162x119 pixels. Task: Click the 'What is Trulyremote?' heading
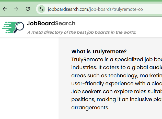99,51
